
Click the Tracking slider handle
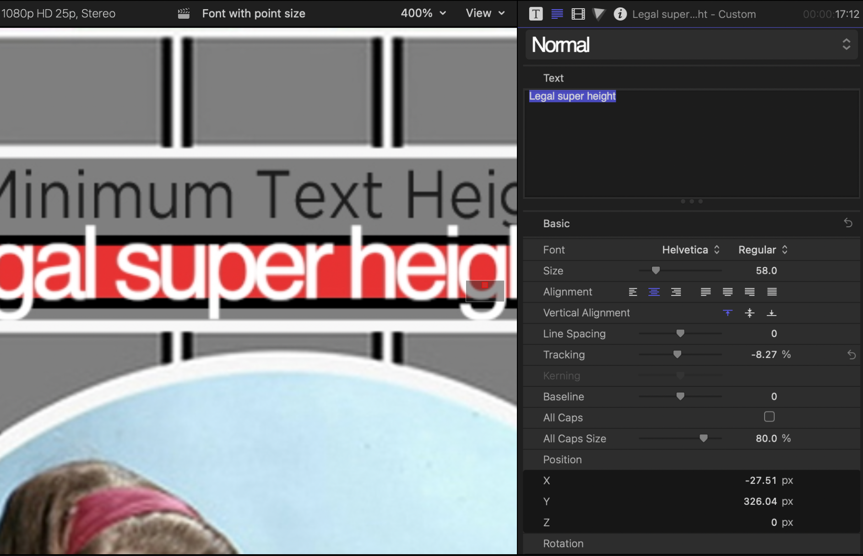click(x=677, y=355)
